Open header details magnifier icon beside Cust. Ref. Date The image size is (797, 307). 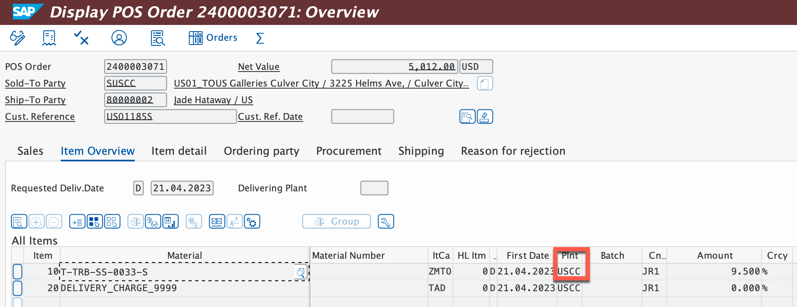tap(467, 117)
